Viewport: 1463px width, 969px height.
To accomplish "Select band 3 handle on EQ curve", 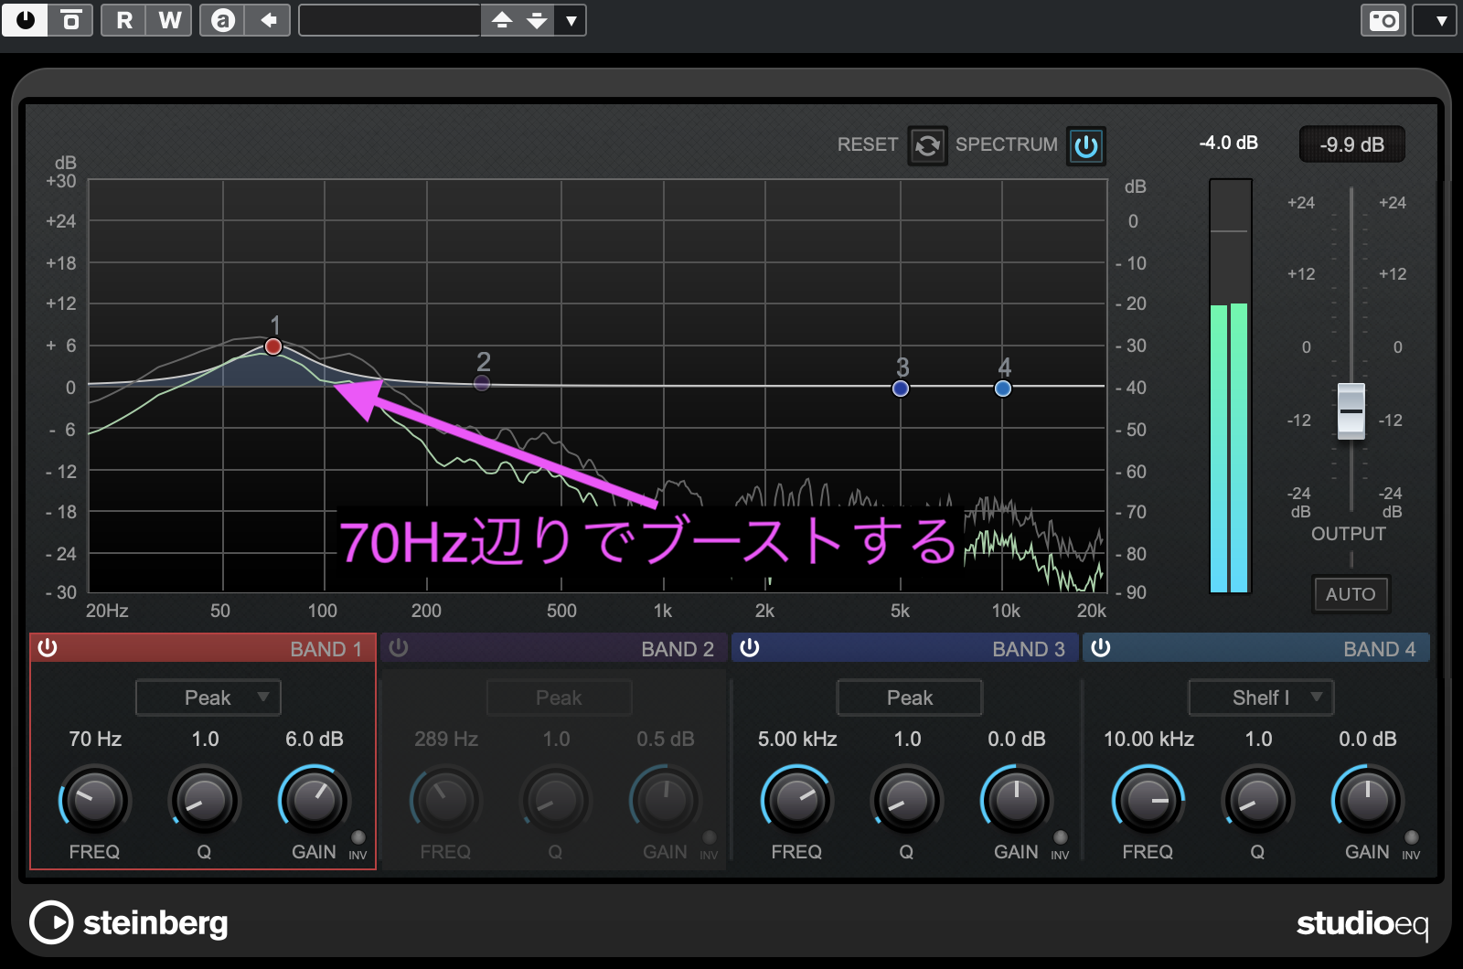I will pyautogui.click(x=901, y=389).
